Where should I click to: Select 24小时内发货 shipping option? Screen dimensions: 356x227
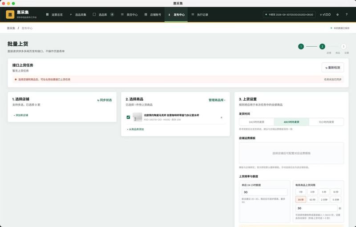(x=257, y=122)
